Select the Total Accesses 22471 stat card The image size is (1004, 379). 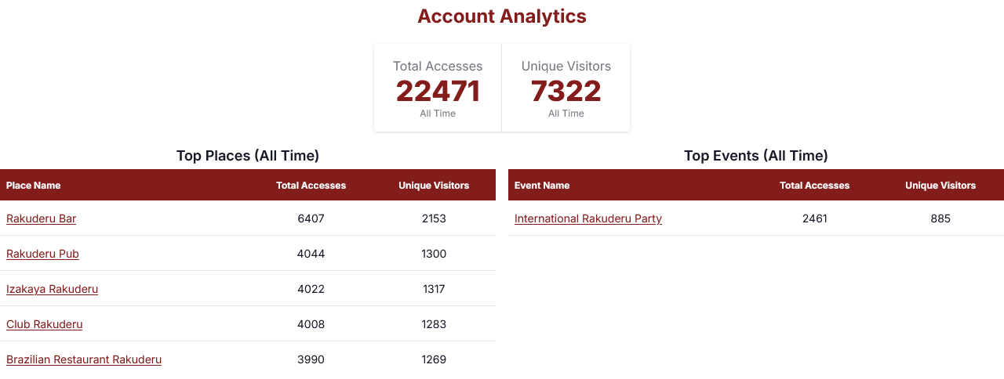[x=438, y=88]
